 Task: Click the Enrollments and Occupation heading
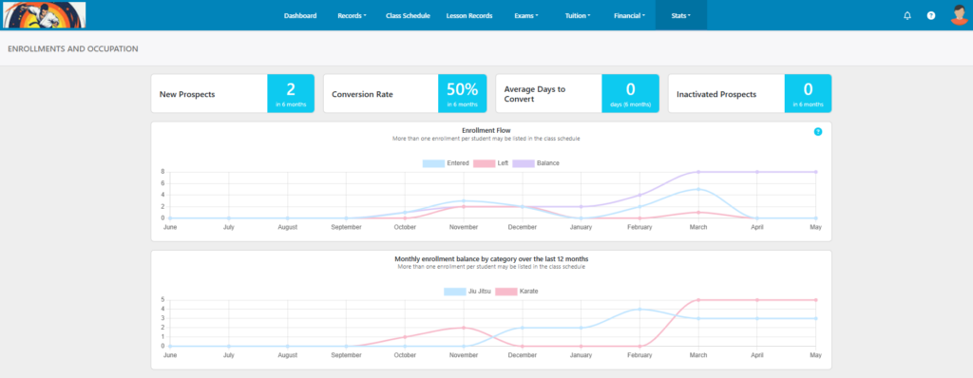[72, 48]
